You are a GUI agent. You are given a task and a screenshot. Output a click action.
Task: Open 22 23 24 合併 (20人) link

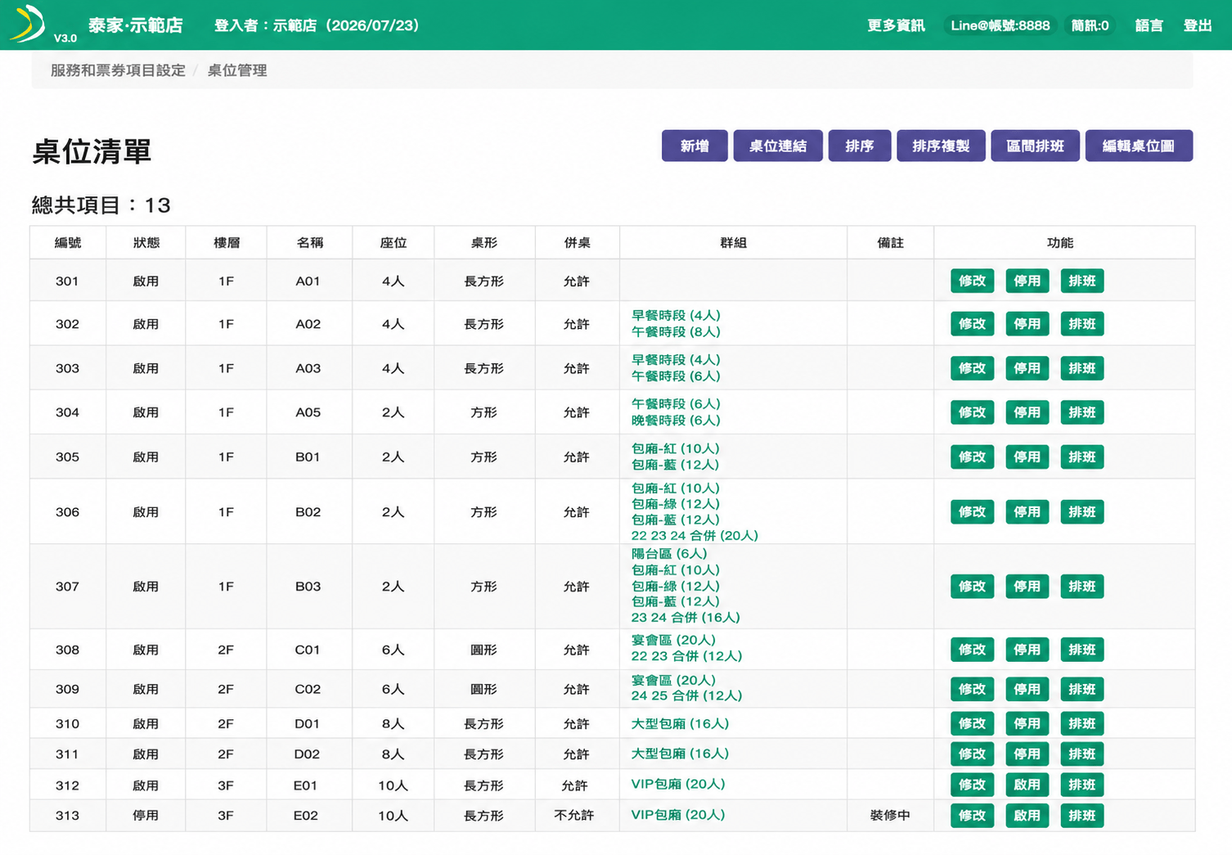click(695, 536)
